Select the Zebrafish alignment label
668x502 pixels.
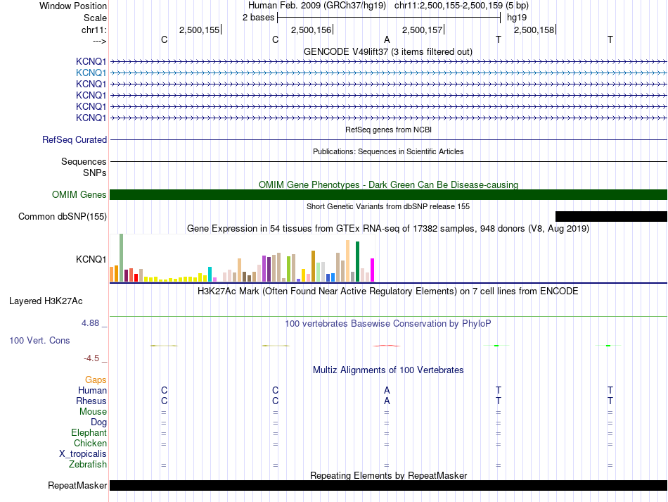pos(88,464)
